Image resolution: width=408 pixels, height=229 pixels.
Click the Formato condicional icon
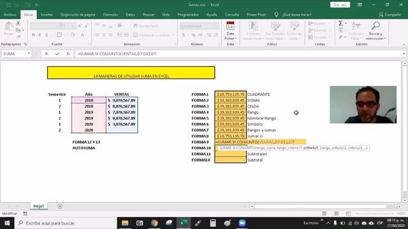click(253, 26)
